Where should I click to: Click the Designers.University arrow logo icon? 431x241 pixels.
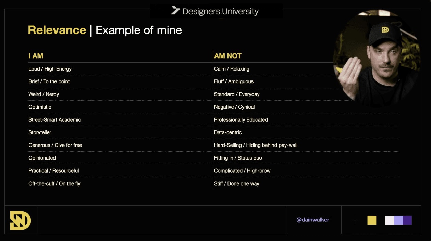[x=175, y=11]
